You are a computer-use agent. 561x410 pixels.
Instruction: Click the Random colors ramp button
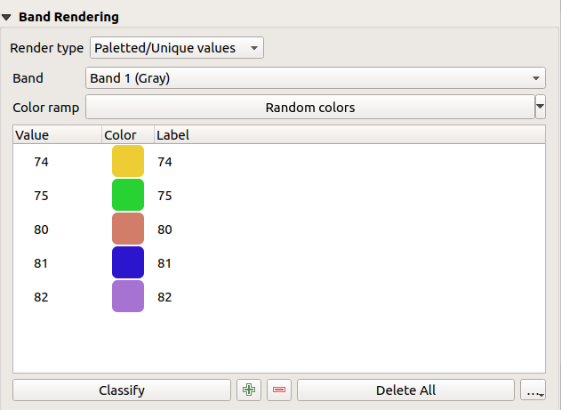[309, 108]
